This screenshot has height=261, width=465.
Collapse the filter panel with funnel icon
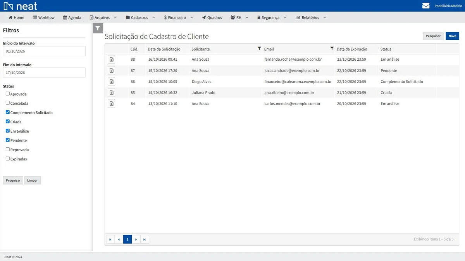(x=98, y=28)
